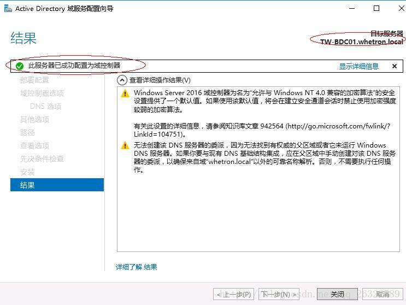Click the 下一步(N) button
The height and width of the screenshot is (305, 406).
tap(279, 294)
